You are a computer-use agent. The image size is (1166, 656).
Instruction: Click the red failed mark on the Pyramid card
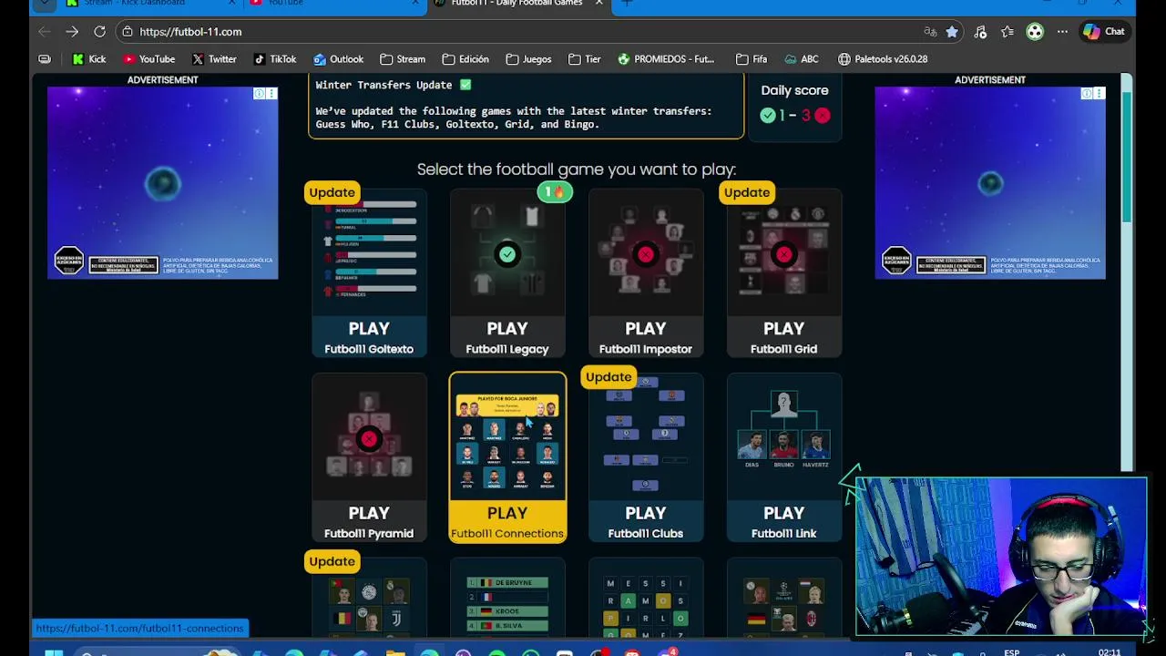pos(369,439)
